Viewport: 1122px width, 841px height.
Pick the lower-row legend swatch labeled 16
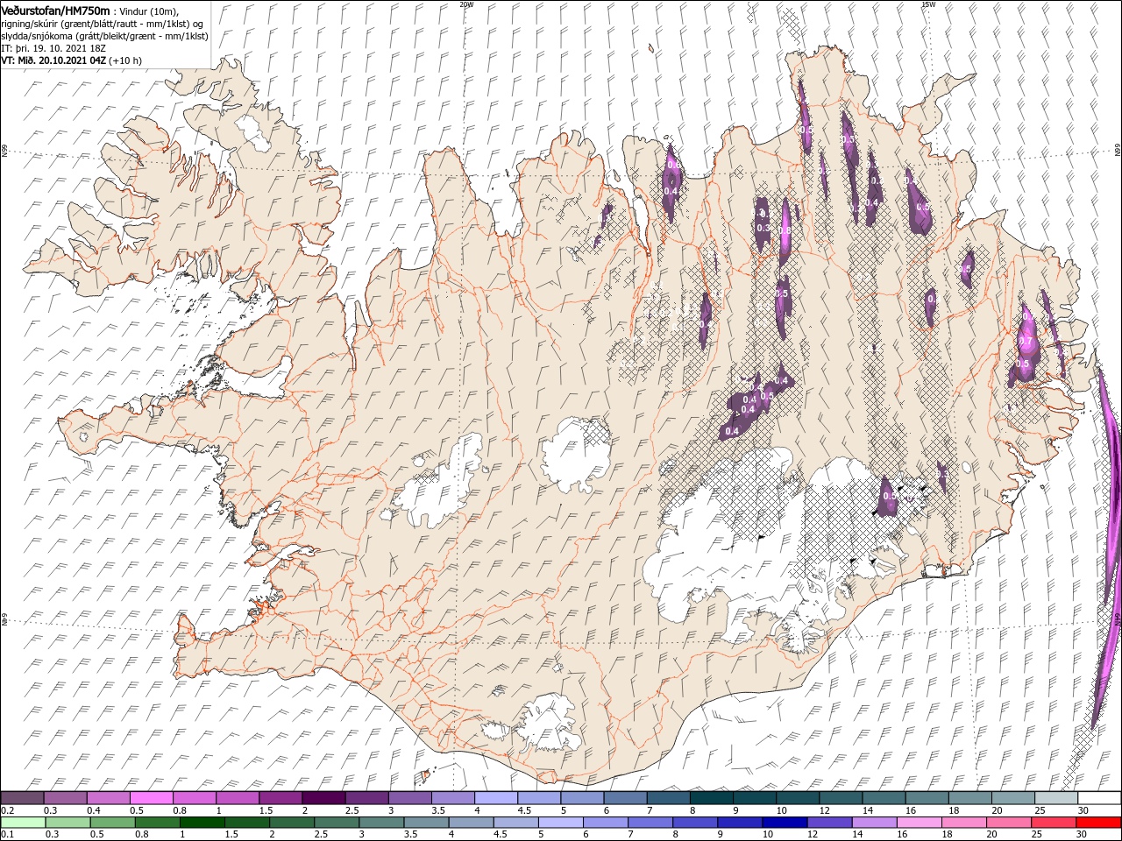click(x=919, y=823)
